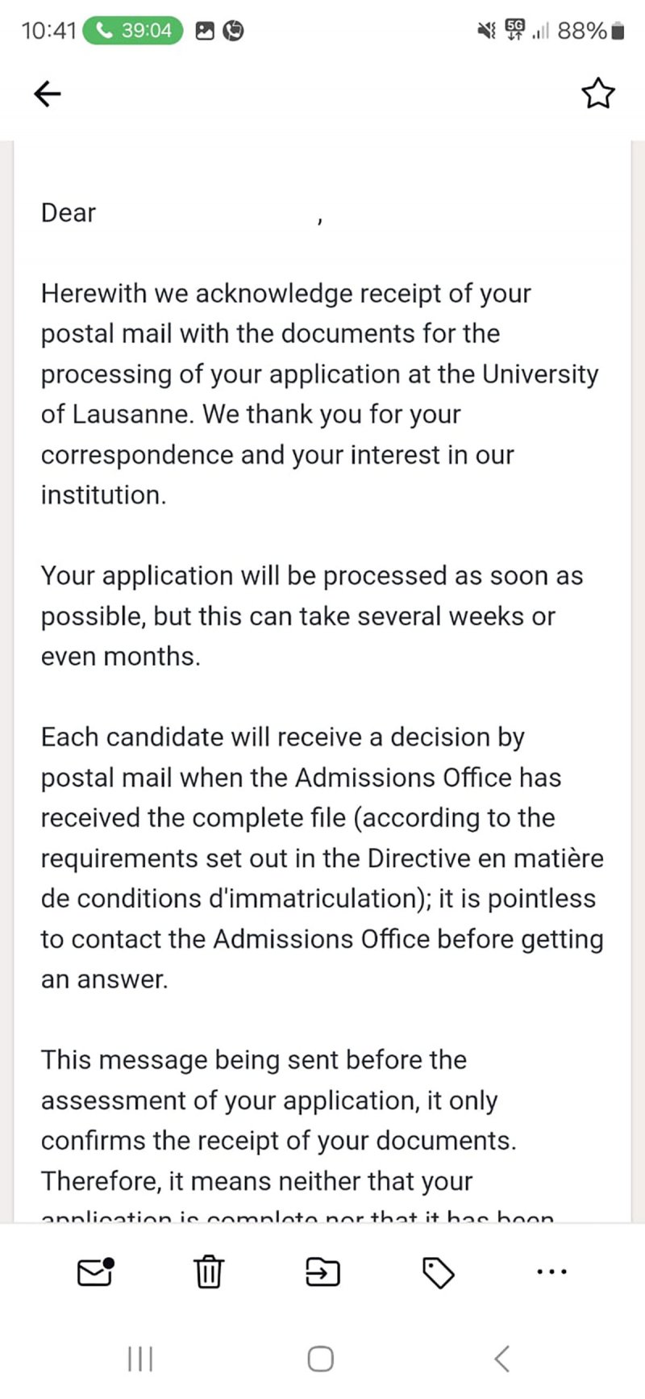The height and width of the screenshot is (1399, 645).
Task: Open Android recent apps button
Action: 140,1359
